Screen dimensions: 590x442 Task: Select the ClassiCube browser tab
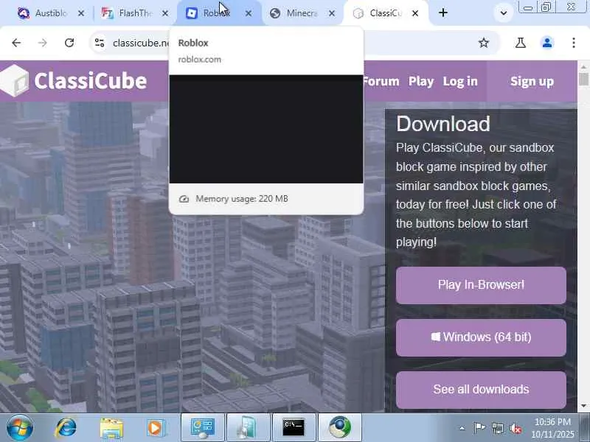pyautogui.click(x=384, y=13)
